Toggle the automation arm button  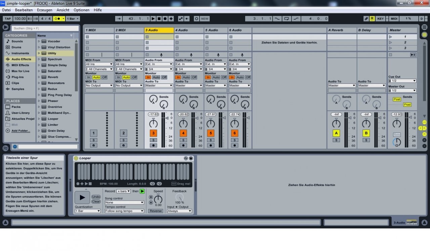pyautogui.click(x=181, y=19)
